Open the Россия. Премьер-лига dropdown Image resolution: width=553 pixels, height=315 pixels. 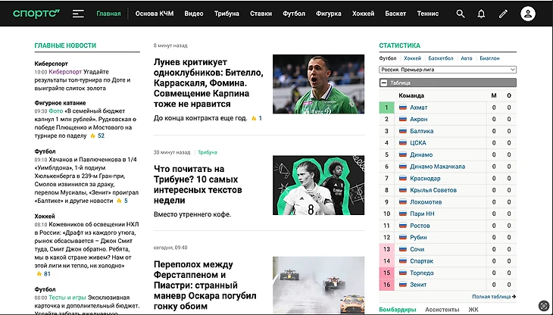448,70
